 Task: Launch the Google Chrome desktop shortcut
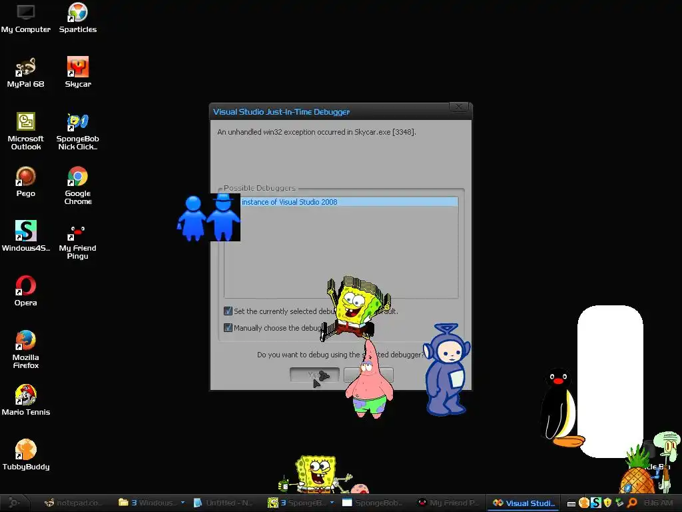coord(78,185)
